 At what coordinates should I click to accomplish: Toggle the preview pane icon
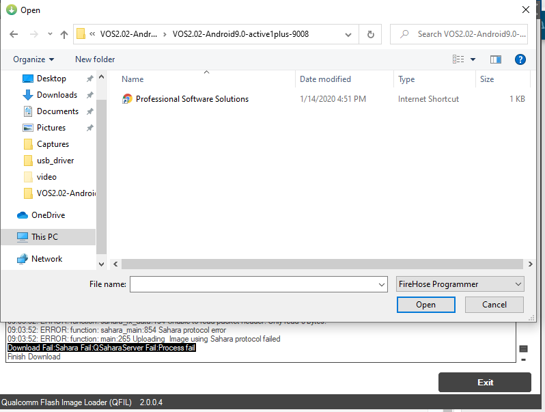(496, 59)
